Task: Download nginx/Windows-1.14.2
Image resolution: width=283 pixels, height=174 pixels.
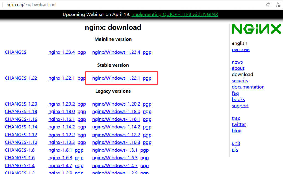Action: click(116, 127)
